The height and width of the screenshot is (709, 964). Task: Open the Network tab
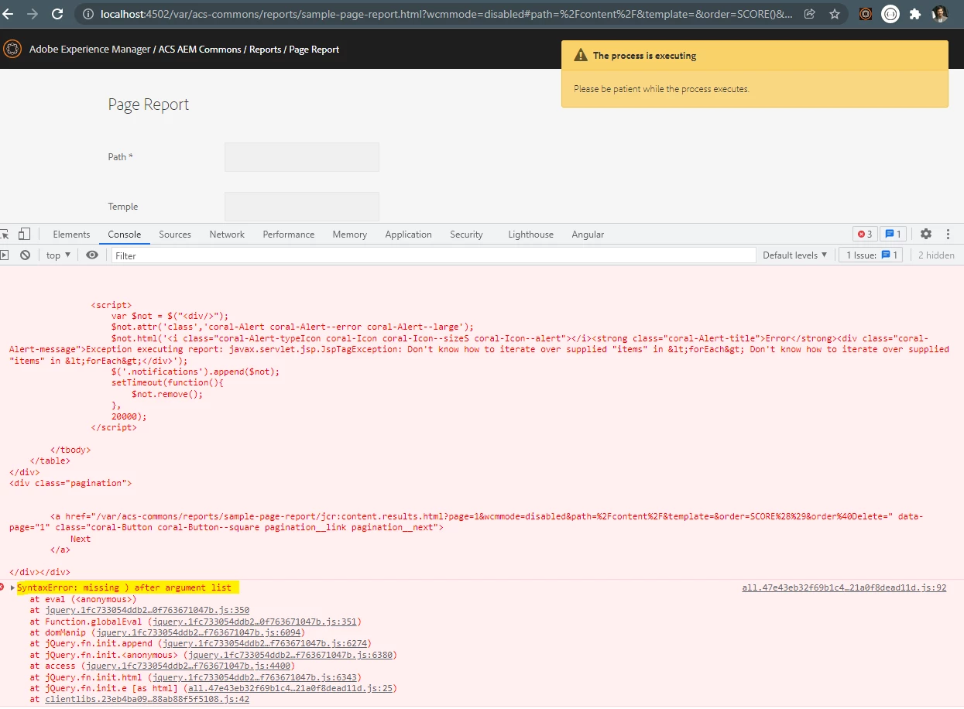[x=227, y=234]
